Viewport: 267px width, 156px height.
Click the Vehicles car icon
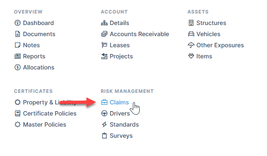point(191,34)
